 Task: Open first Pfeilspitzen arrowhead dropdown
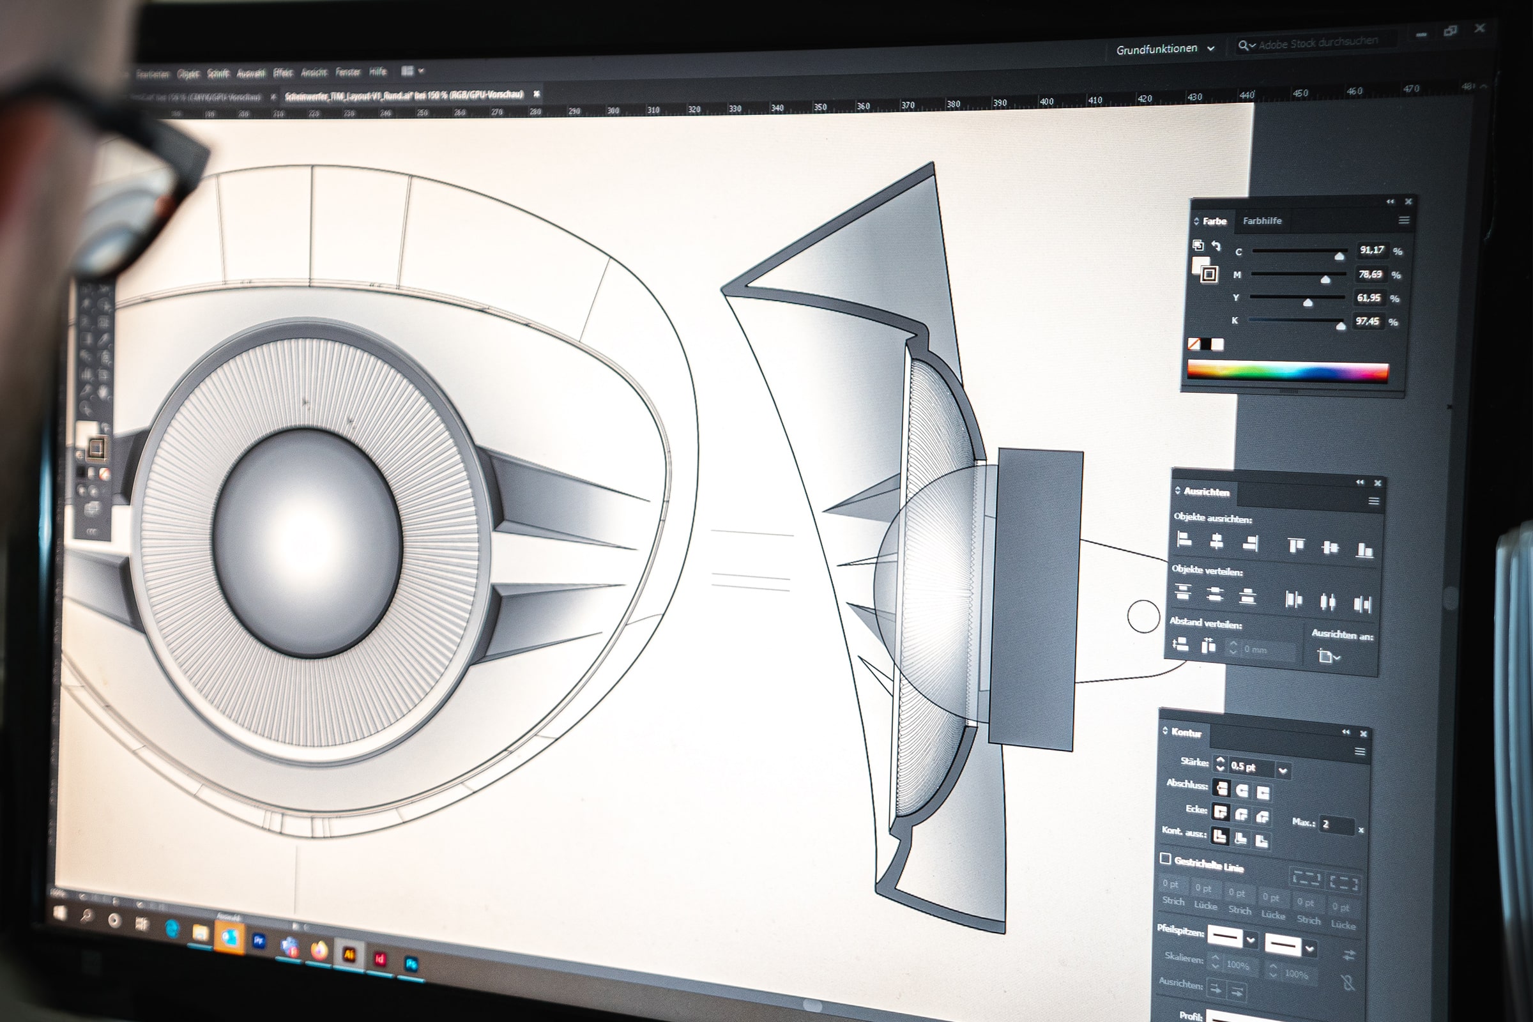pyautogui.click(x=1250, y=940)
